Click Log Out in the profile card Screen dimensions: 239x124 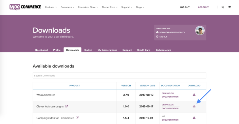point(162,37)
